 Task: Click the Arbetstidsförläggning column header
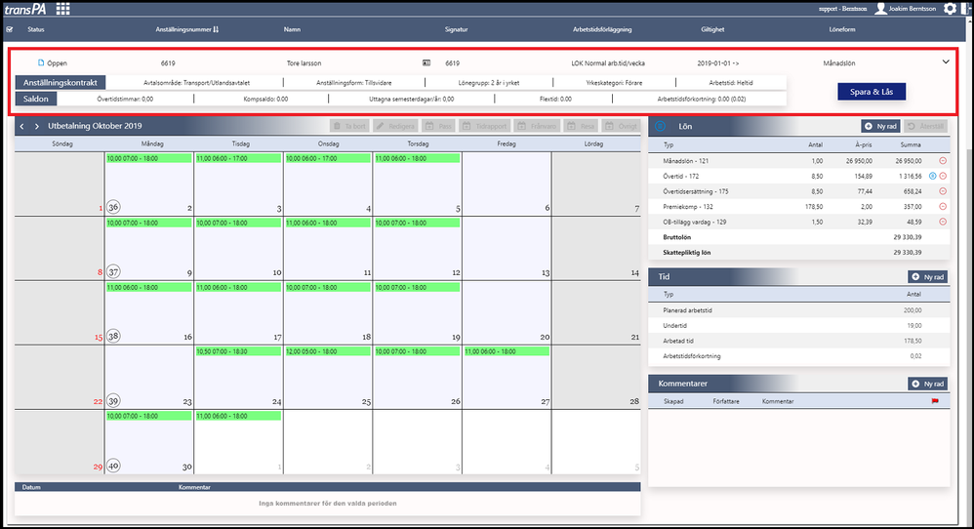click(602, 29)
